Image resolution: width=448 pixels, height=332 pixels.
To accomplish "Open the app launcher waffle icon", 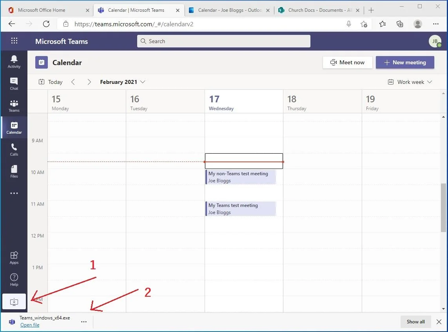I will (14, 41).
